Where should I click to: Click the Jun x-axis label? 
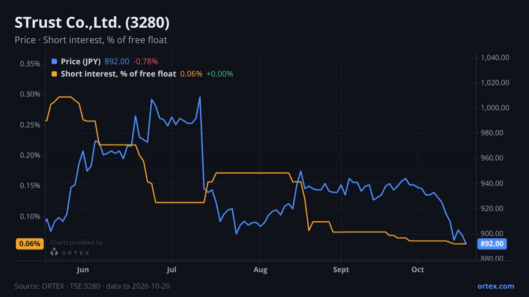pyautogui.click(x=83, y=270)
